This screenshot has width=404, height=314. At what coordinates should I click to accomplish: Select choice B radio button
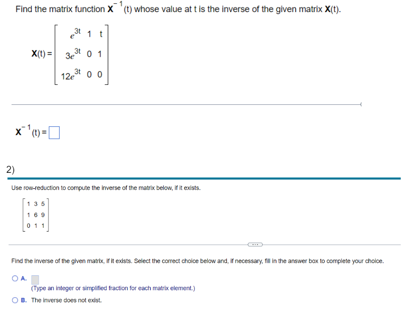tap(15, 300)
